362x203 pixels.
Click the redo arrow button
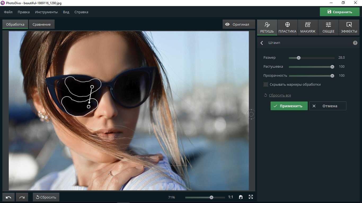tap(22, 197)
